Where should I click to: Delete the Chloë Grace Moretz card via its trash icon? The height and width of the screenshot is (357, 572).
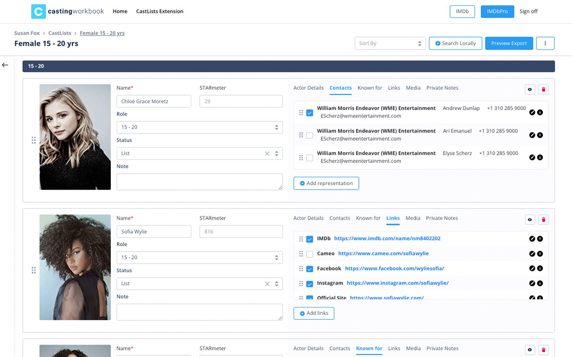coord(543,90)
